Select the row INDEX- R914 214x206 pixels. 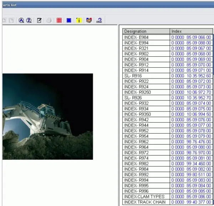pos(168,70)
